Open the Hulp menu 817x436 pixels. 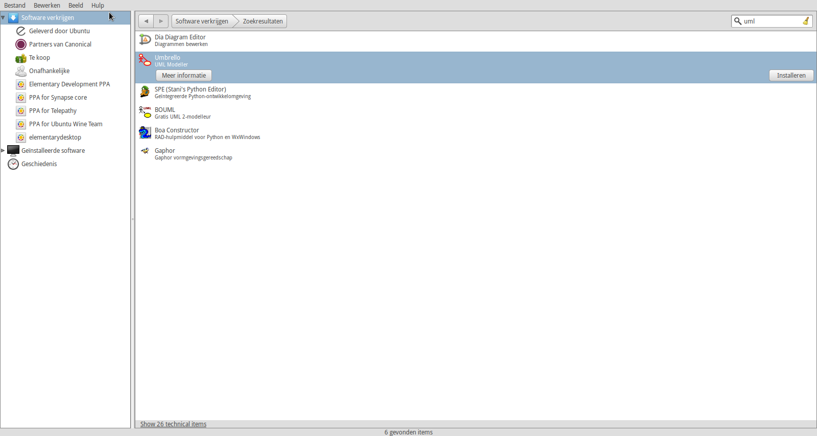[x=98, y=6]
